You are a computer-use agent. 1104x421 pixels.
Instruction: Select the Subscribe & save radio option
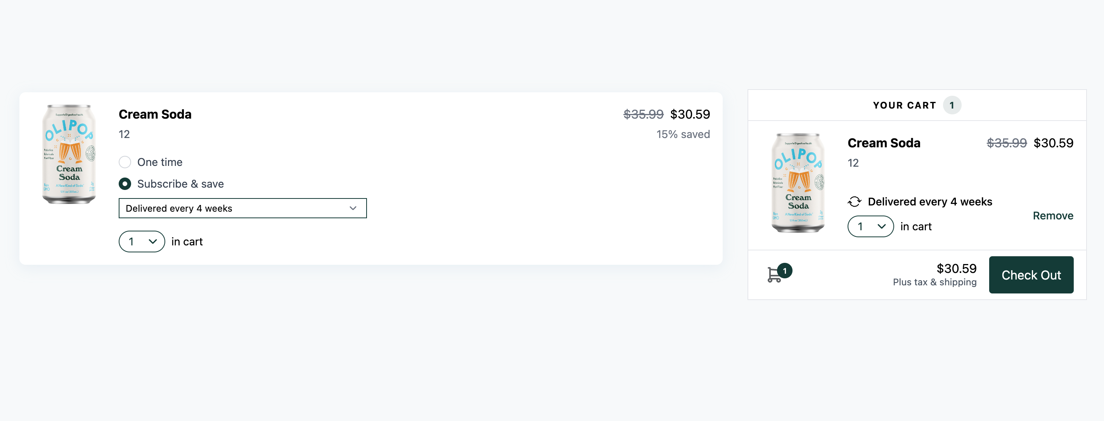[x=125, y=184]
